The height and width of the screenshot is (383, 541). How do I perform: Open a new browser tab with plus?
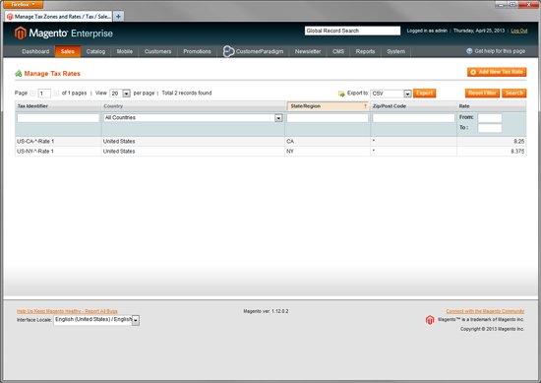click(x=118, y=16)
